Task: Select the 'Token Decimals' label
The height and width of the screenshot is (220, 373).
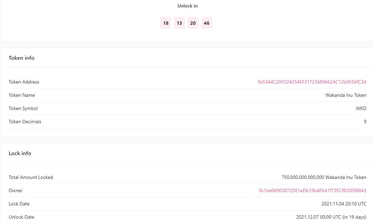Action: click(x=25, y=122)
